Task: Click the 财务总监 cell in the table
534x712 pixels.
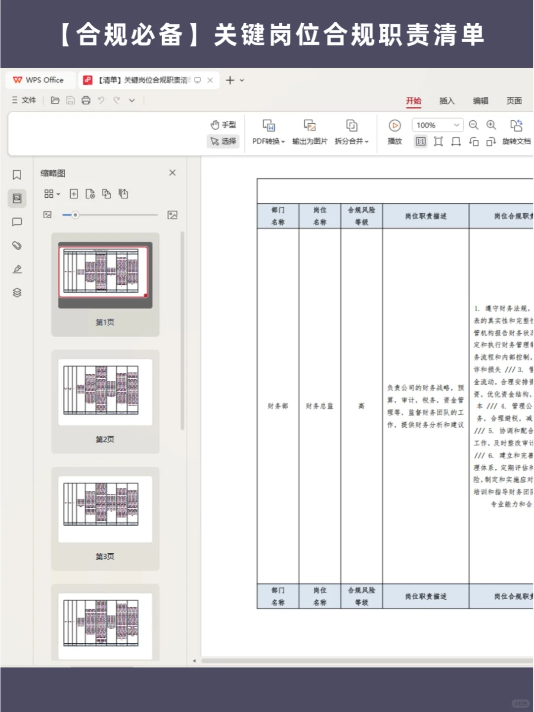Action: point(319,406)
